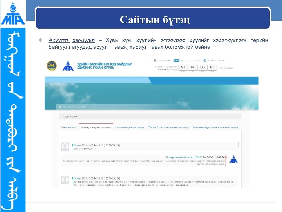Screen dimensions: 282x212
Task: Click the second guest name dated 2015-10-01 14:38
Action: point(78,178)
